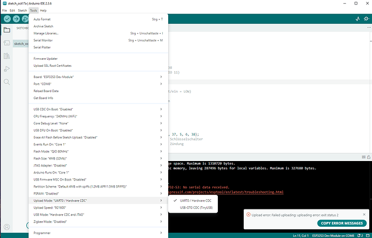Open the Debug panel in sidebar
The width and height of the screenshot is (372, 238).
point(7,69)
